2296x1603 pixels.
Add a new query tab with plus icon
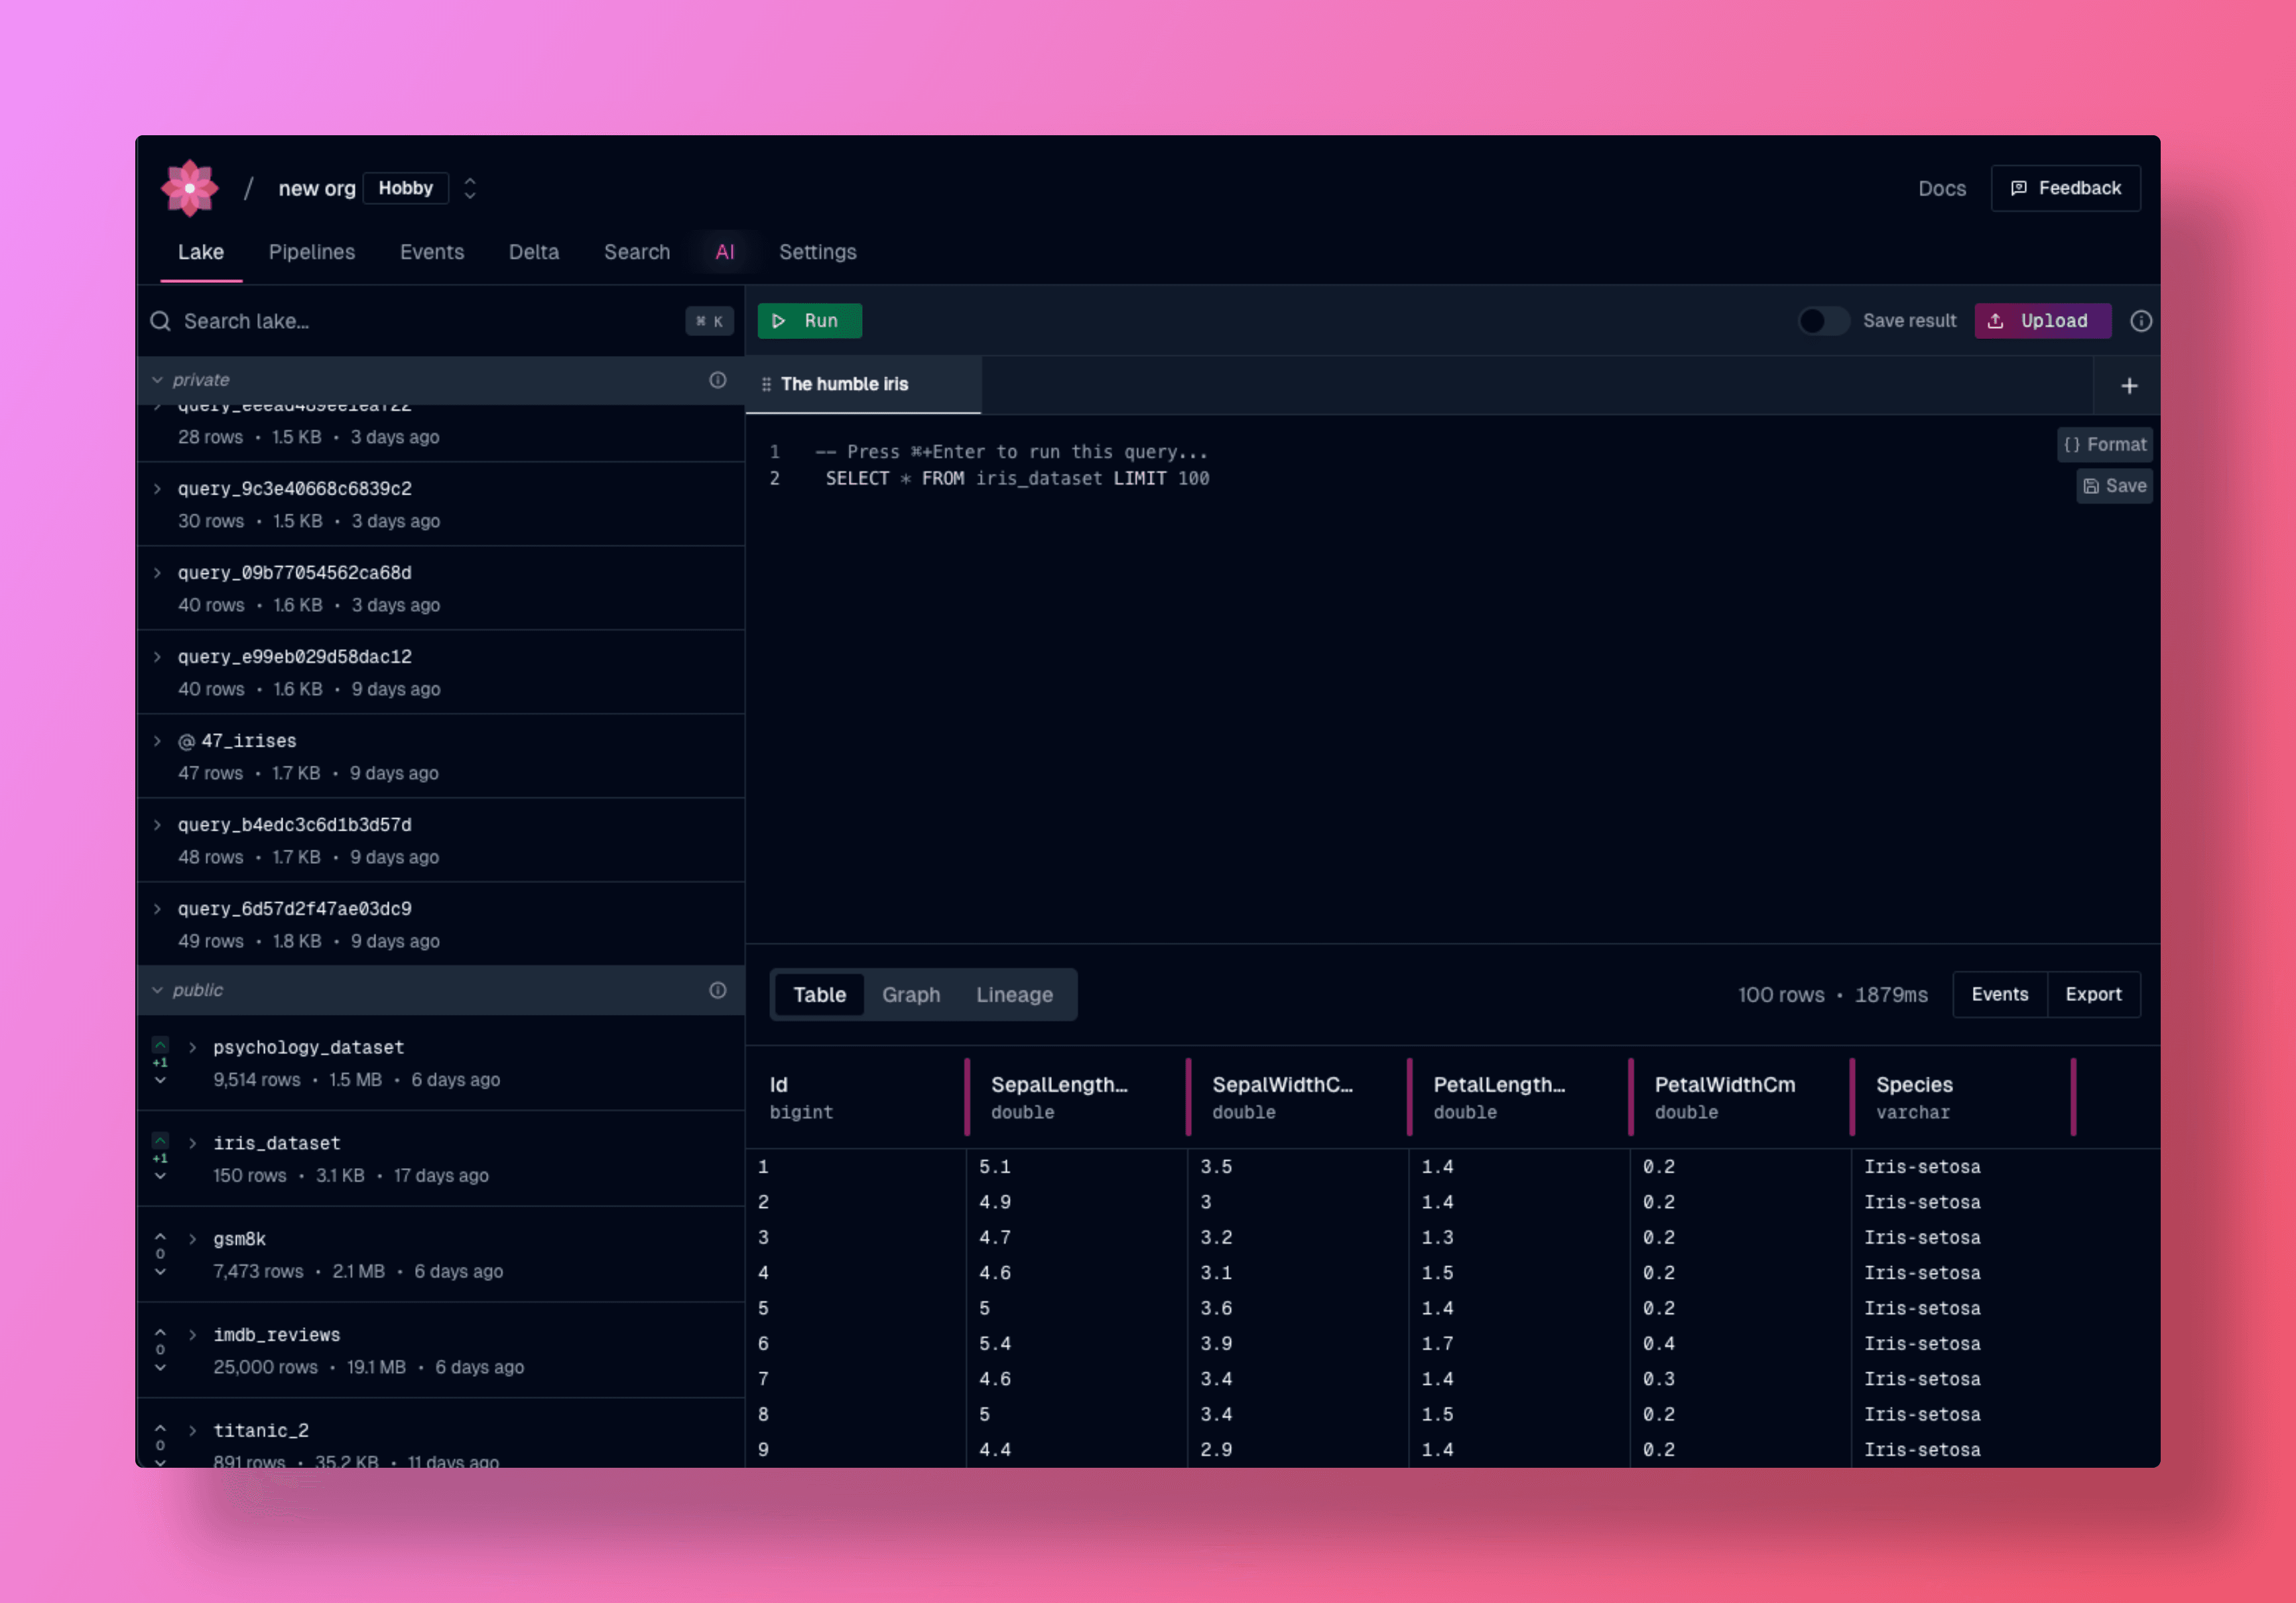tap(2129, 386)
